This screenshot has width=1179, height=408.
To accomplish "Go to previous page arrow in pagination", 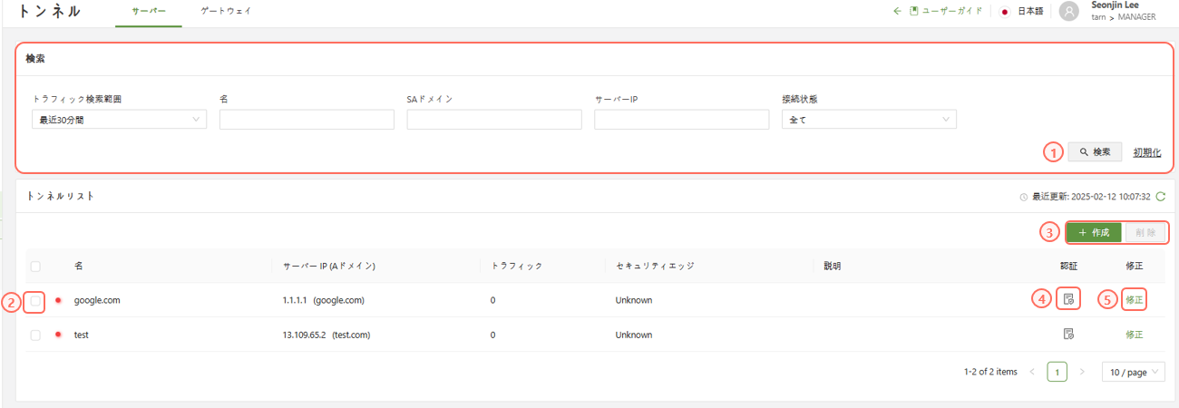I will tap(1032, 372).
